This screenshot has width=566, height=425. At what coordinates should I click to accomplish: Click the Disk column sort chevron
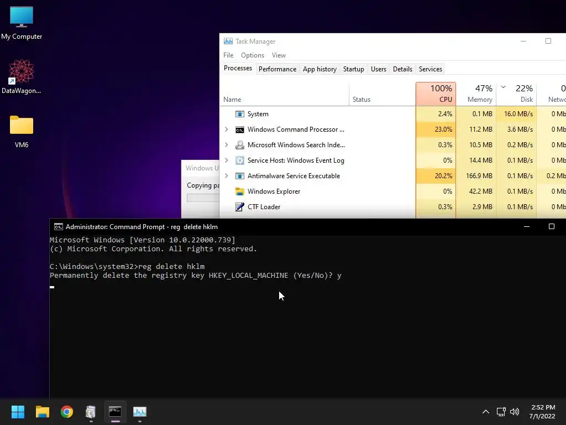pos(503,87)
